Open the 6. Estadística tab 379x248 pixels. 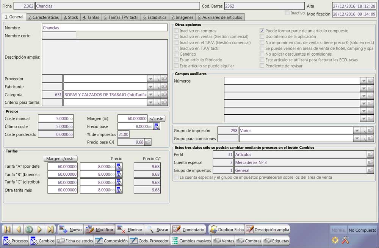pyautogui.click(x=155, y=17)
